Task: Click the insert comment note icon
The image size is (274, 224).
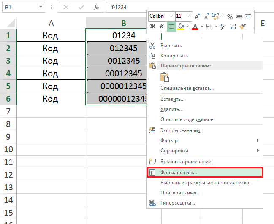Action: tap(152, 161)
